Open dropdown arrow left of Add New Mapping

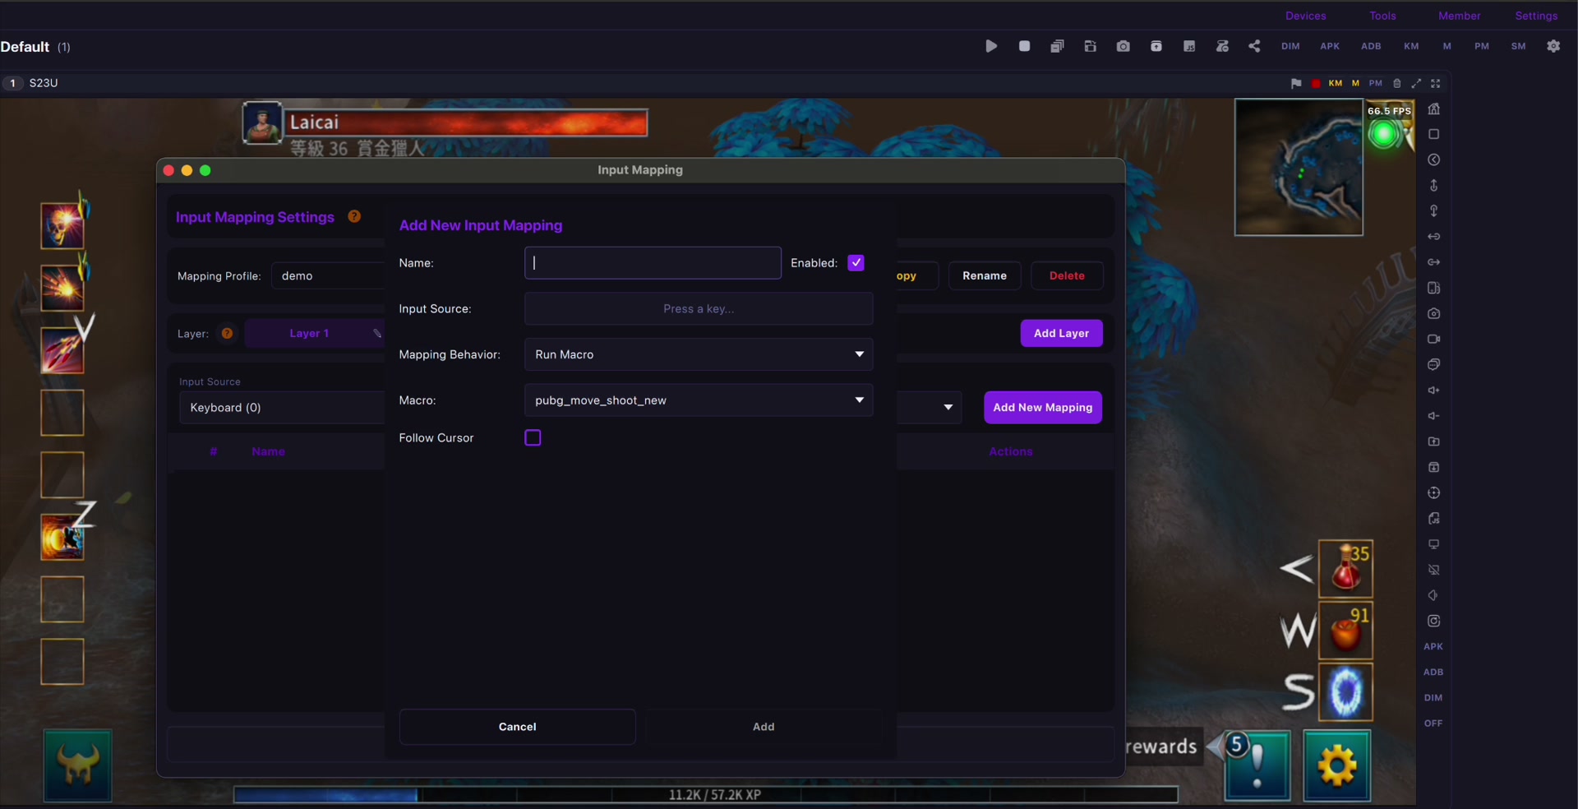point(948,407)
